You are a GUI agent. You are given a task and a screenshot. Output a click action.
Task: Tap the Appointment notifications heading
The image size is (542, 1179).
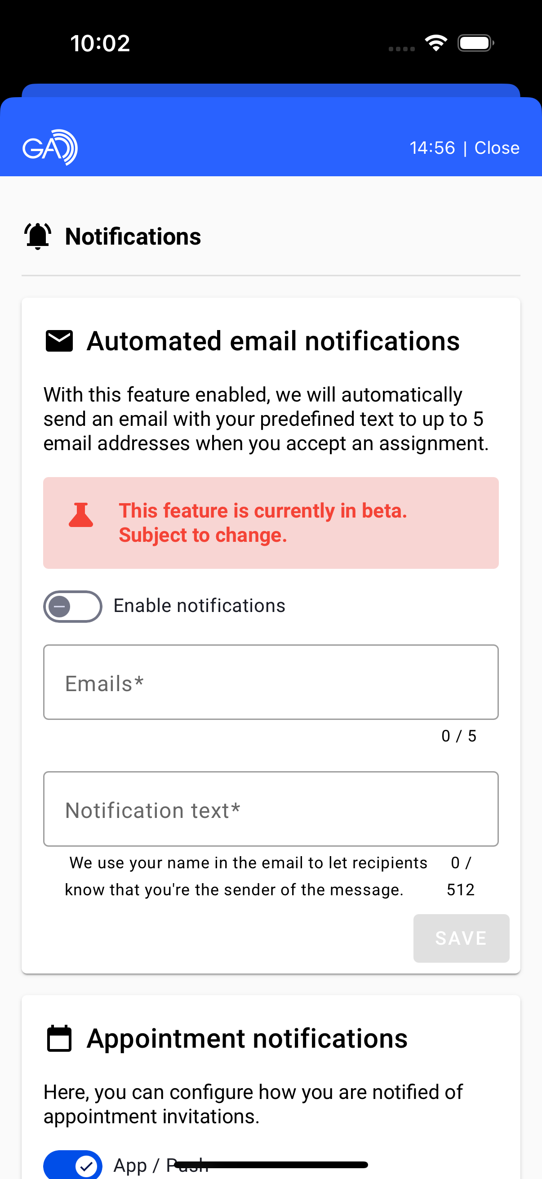point(247,1039)
